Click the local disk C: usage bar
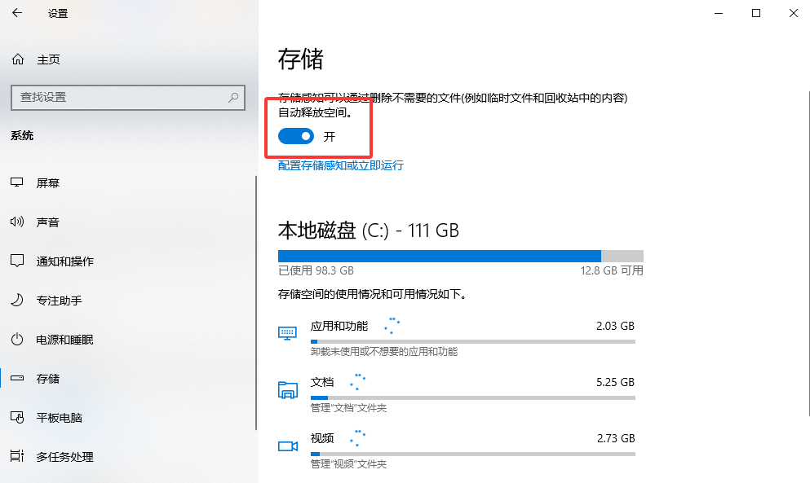Image resolution: width=810 pixels, height=483 pixels. tap(460, 256)
